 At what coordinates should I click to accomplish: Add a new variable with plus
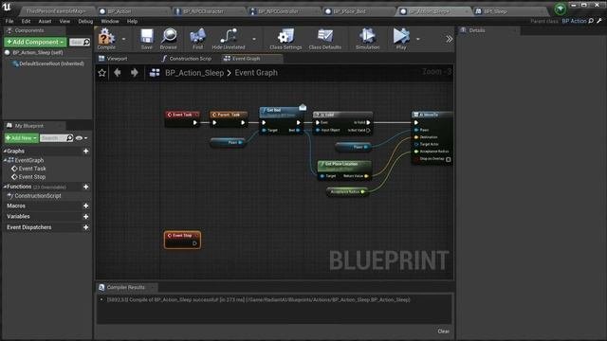click(86, 217)
